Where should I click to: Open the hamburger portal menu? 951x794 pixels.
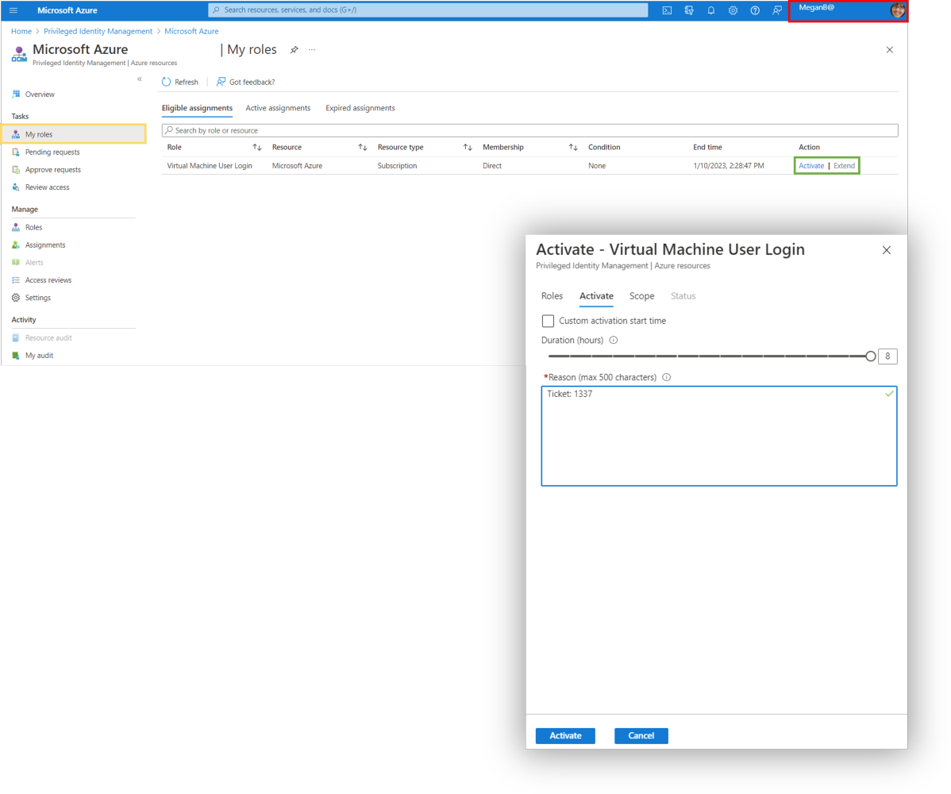coord(13,10)
